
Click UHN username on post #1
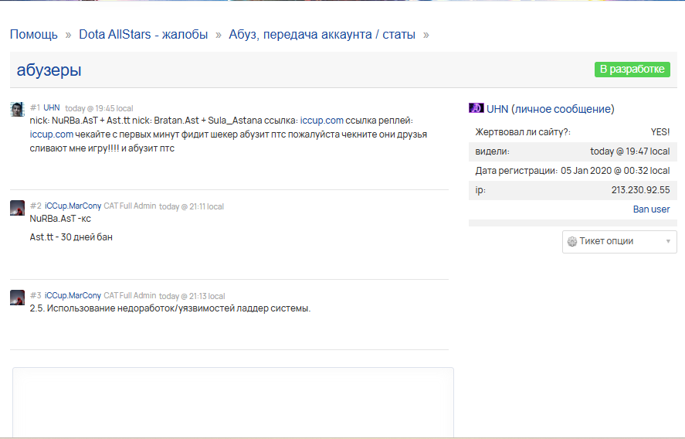[52, 107]
